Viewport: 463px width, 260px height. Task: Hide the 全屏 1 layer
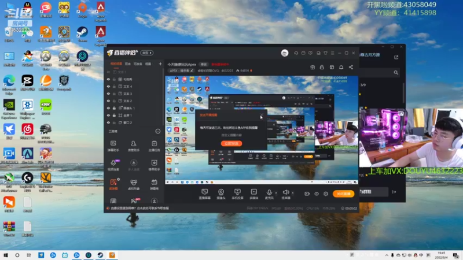tap(108, 115)
